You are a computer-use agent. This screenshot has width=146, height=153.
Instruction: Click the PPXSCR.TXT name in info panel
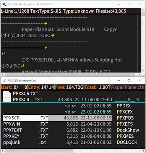pyautogui.click(x=26, y=94)
